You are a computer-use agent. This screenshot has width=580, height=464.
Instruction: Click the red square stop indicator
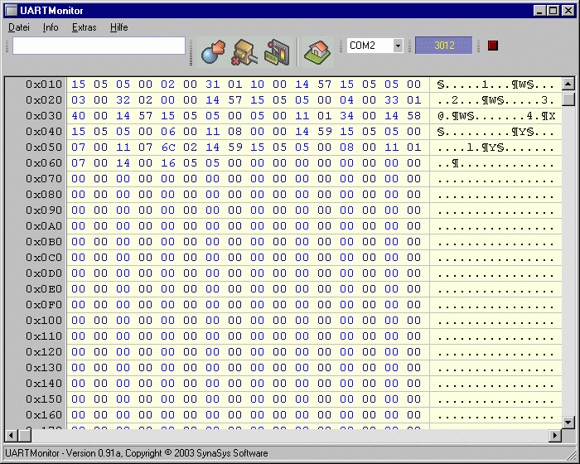coord(493,46)
